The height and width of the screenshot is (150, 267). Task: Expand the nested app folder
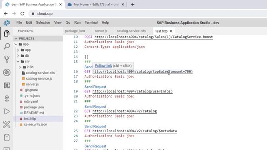[18, 50]
